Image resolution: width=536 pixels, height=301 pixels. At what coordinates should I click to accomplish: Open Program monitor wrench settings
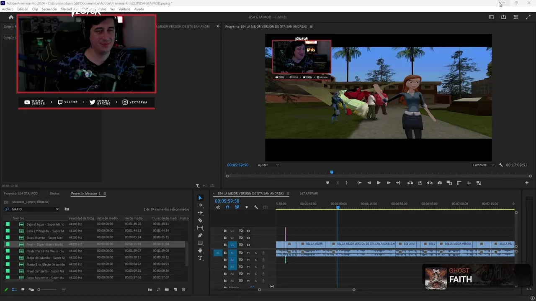click(501, 165)
